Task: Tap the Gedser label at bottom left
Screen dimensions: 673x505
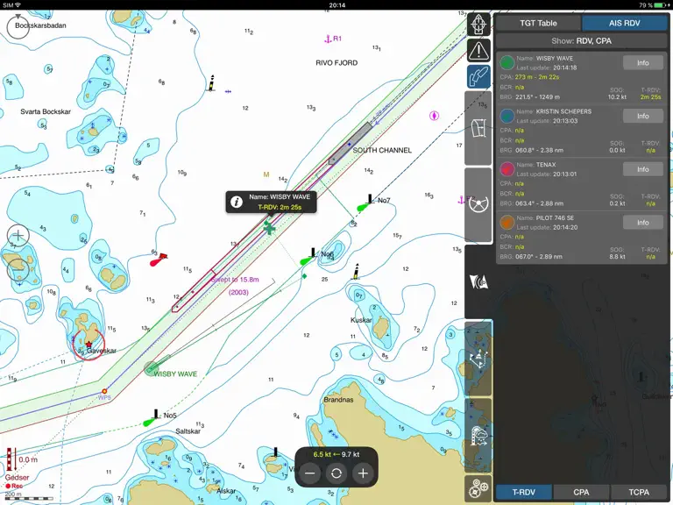Action: [x=18, y=478]
